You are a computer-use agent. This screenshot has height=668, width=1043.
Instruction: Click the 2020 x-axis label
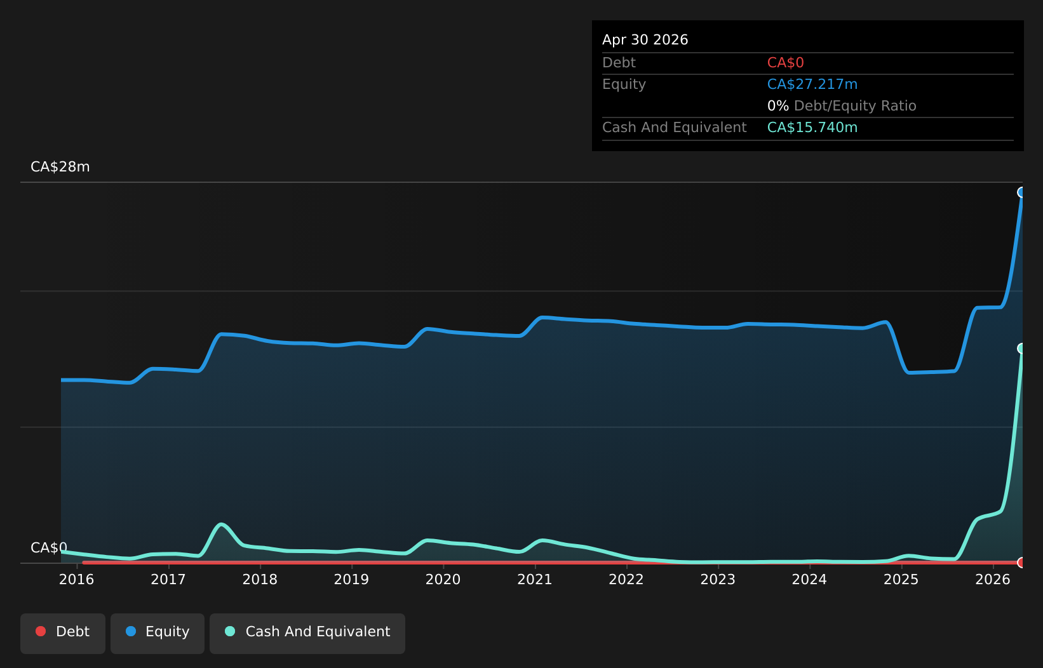443,579
